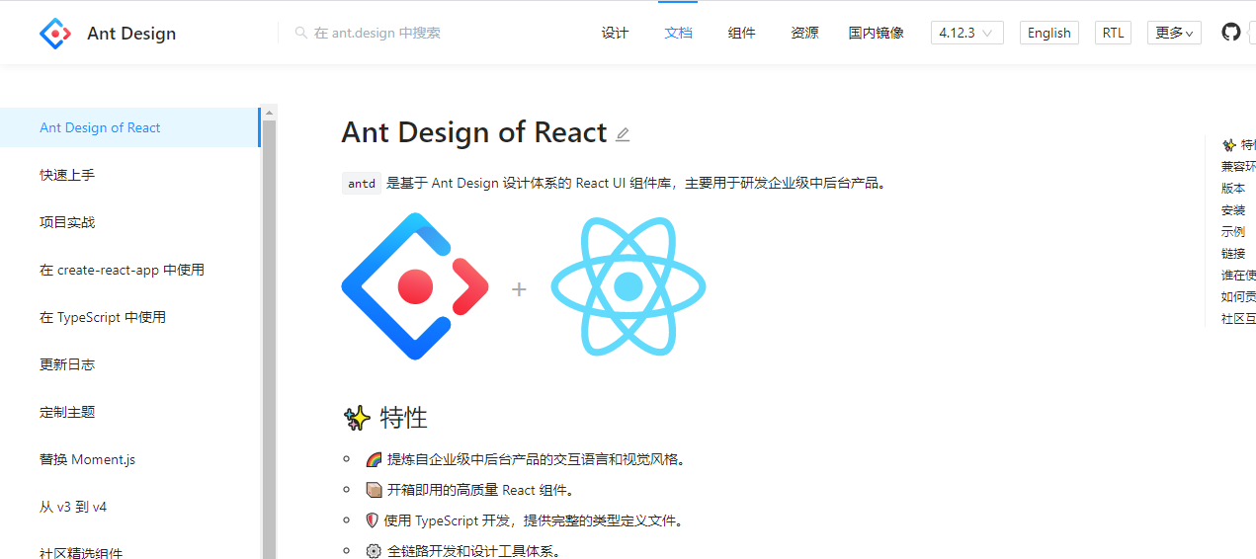This screenshot has width=1256, height=559.
Task: Click the 特性 section heading
Action: point(404,418)
